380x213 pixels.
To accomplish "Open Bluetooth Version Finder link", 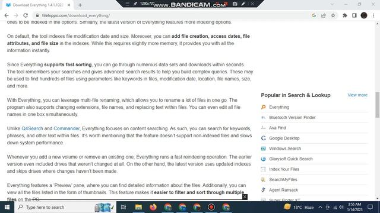I will pyautogui.click(x=292, y=117).
